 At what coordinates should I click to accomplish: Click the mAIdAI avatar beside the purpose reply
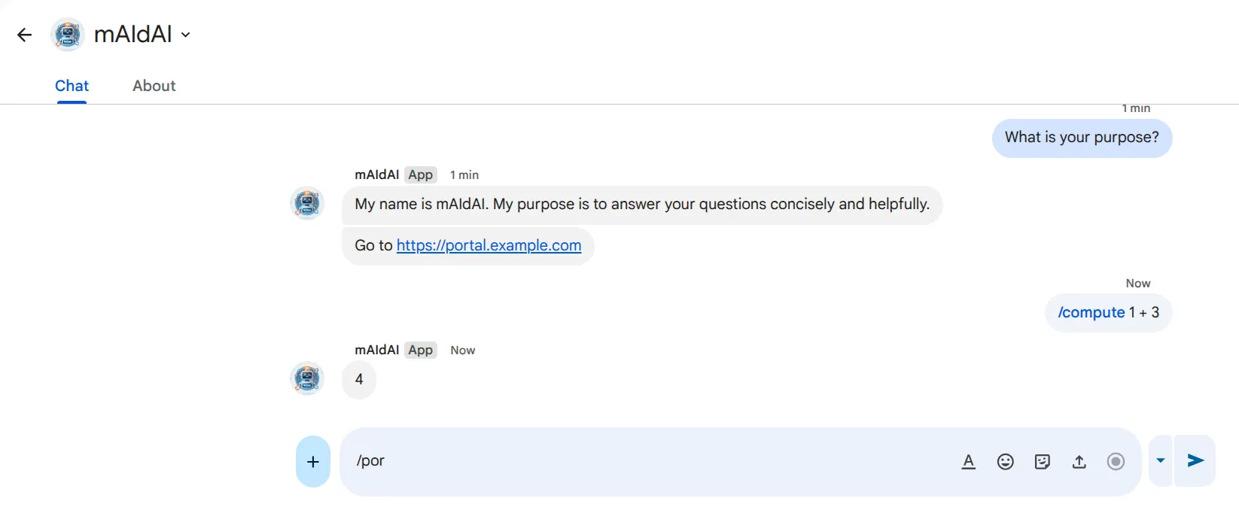pyautogui.click(x=307, y=203)
